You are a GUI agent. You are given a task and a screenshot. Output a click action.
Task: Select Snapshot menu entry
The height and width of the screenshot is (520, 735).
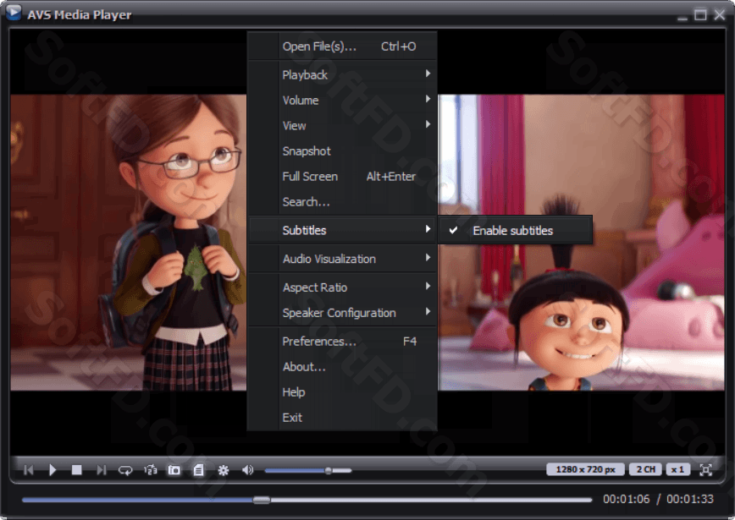[342, 151]
